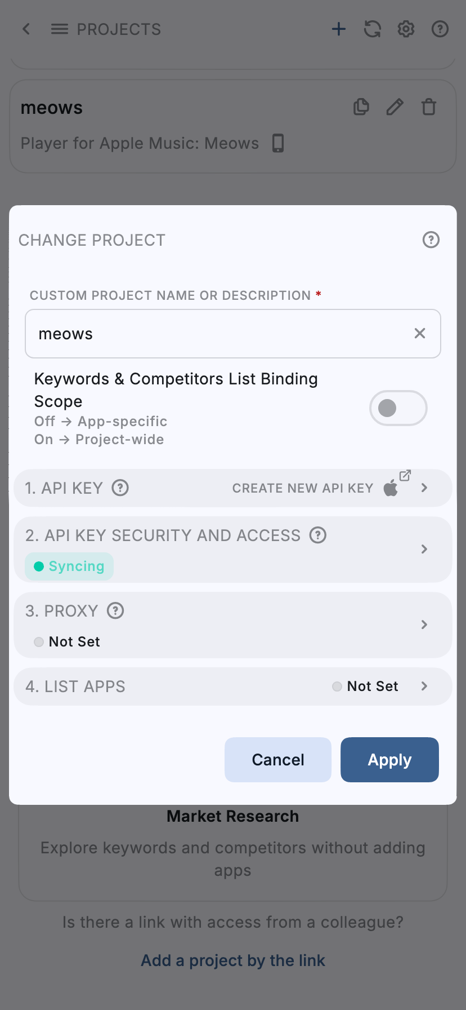
Task: Click the help icon beside CHANGE PROJECT
Action: click(x=431, y=240)
